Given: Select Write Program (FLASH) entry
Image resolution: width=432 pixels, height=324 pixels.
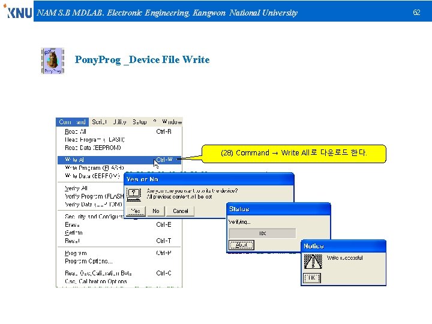Looking at the screenshot, I should click(119, 168).
